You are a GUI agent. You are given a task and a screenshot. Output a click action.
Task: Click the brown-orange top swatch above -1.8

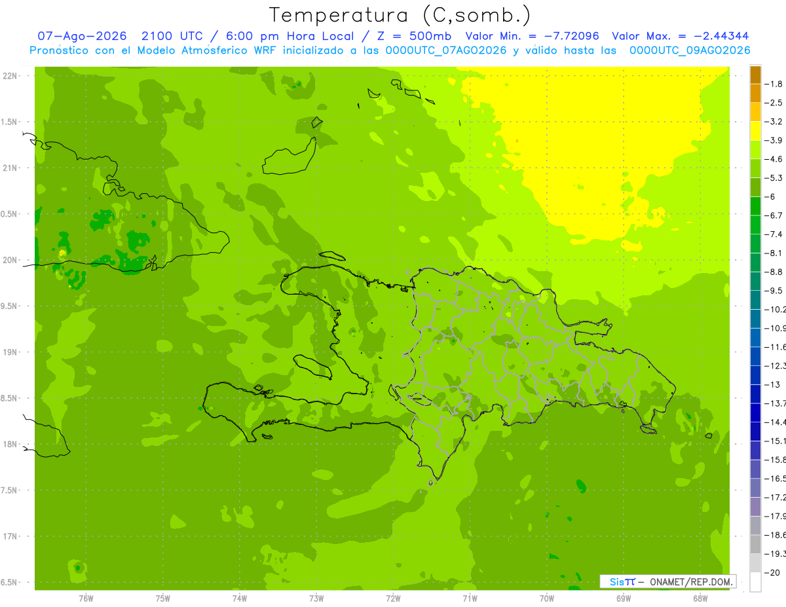coord(755,75)
